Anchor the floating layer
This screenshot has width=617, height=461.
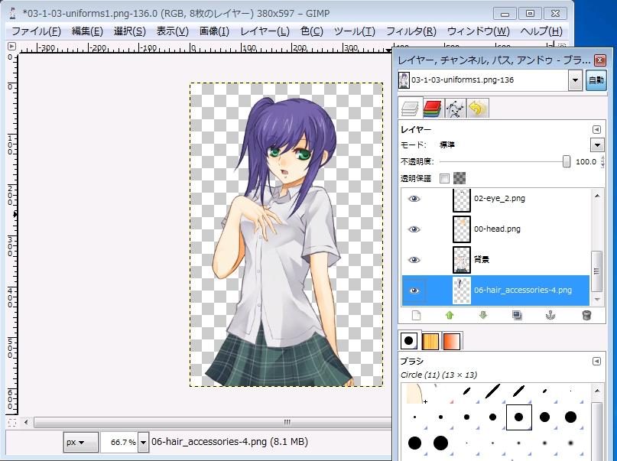coord(550,316)
